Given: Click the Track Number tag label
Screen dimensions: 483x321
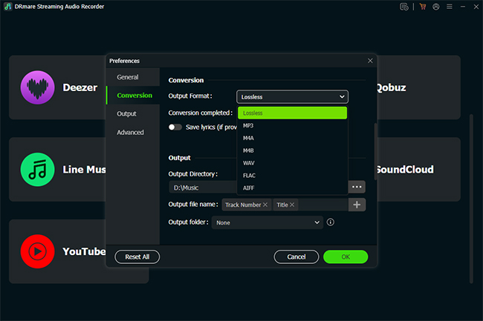Looking at the screenshot, I should coord(243,205).
